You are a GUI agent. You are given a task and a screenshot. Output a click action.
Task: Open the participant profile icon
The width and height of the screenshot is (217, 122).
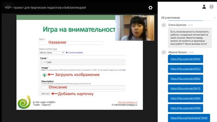(x=204, y=7)
